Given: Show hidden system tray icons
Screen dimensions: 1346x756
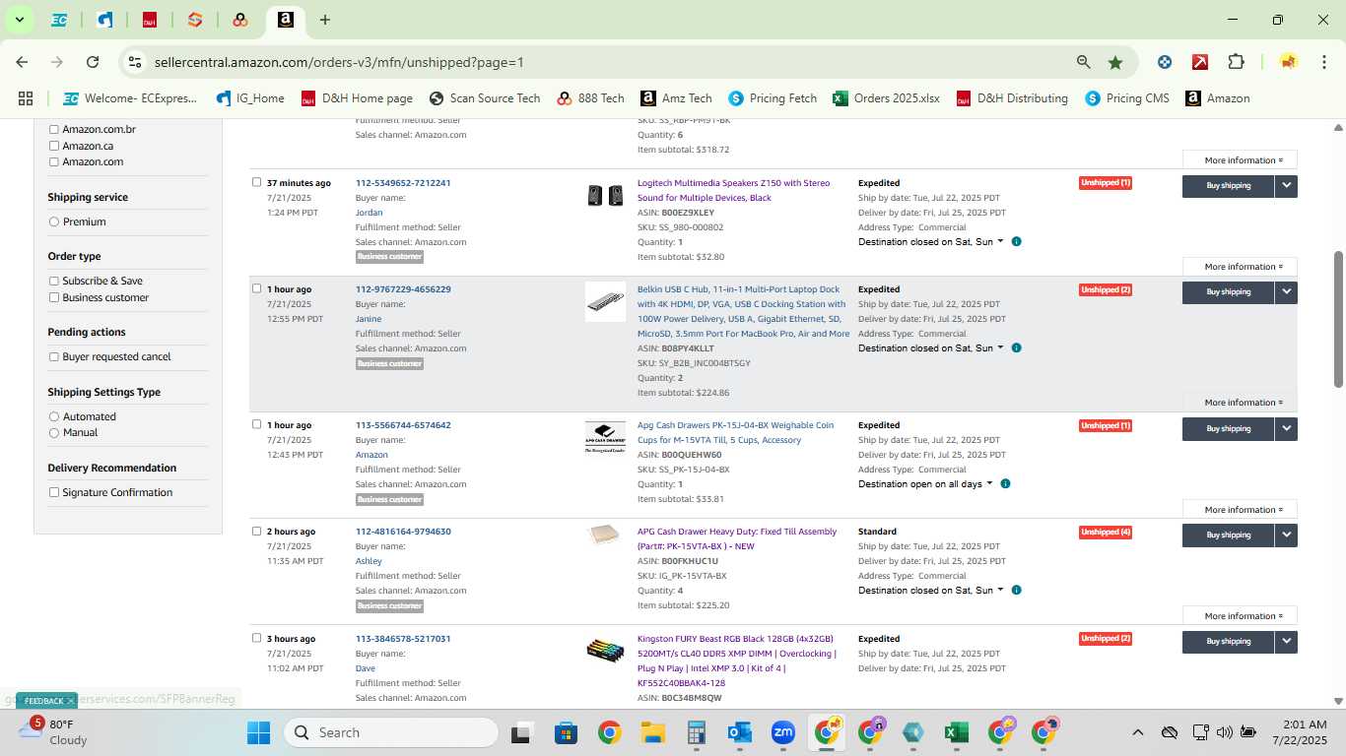Looking at the screenshot, I should (1137, 732).
